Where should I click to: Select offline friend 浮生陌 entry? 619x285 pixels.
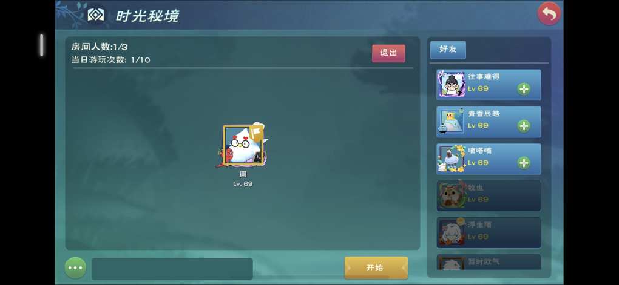[489, 232]
